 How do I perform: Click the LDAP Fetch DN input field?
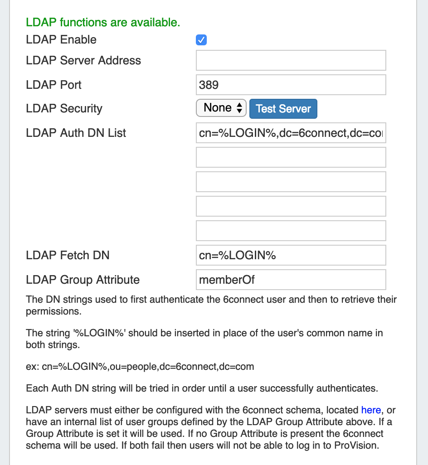point(291,255)
